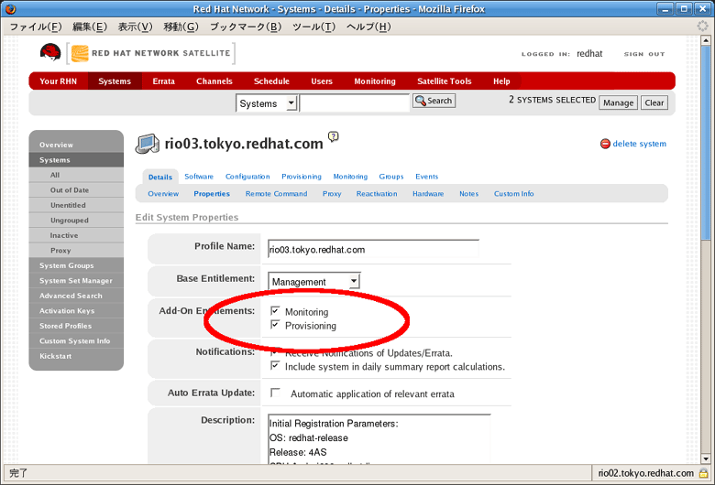Switch to the Groups tab

(391, 177)
